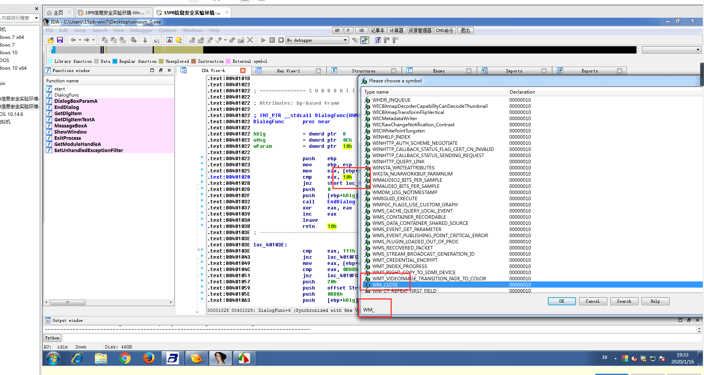Viewport: 704px width, 375px height.
Task: Stop the debugger process
Action: [281, 40]
